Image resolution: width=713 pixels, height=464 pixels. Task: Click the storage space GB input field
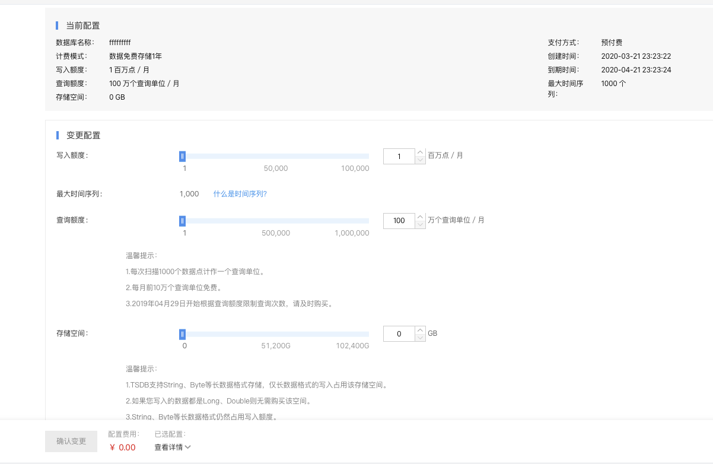click(399, 334)
